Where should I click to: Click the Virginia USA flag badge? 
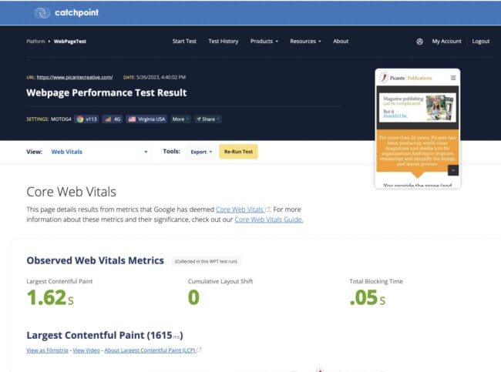pos(147,119)
